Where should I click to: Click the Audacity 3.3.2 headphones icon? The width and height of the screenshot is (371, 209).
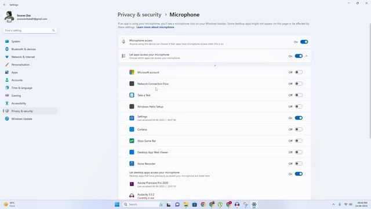point(132,196)
